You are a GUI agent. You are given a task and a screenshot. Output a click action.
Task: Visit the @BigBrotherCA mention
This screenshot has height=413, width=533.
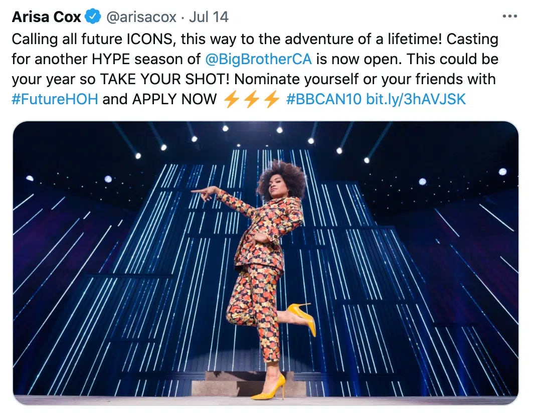pos(258,59)
